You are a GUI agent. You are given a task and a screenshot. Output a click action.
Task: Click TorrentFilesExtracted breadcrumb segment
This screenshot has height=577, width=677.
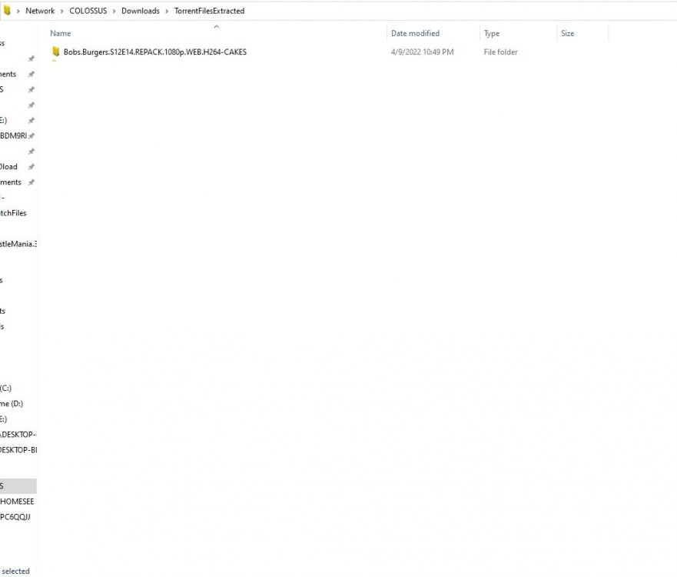(210, 11)
